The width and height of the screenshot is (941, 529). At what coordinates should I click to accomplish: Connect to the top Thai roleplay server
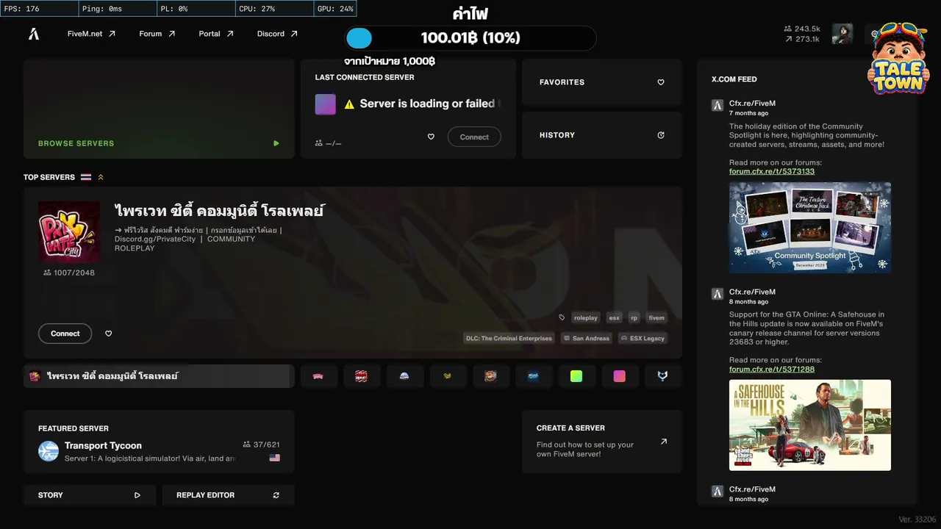[65, 334]
